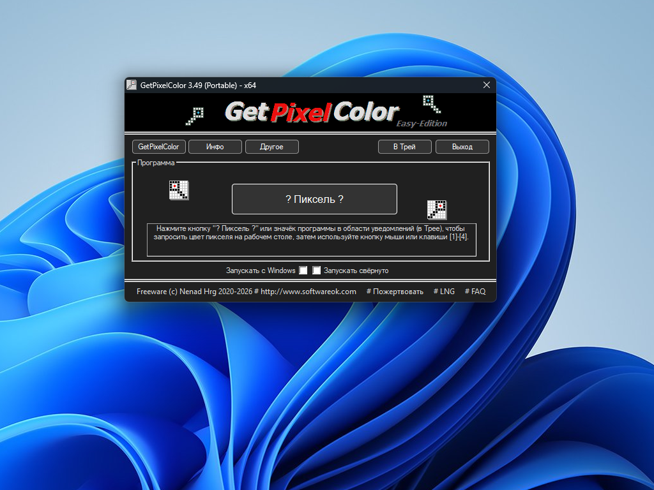654x490 pixels.
Task: Click the Выход button to exit
Action: (462, 147)
